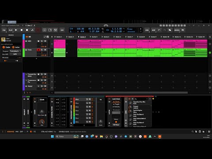Screen dimensions: 212x159
Task: Open the EDIT menu button
Action: [154, 30]
